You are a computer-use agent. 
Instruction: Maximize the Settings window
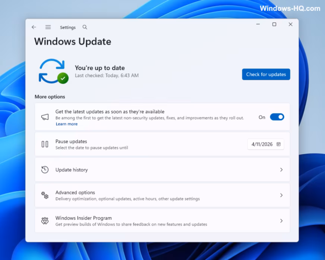[x=274, y=24]
